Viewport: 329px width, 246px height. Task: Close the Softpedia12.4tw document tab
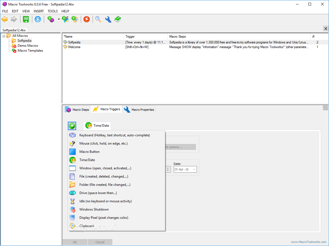[x=326, y=29]
